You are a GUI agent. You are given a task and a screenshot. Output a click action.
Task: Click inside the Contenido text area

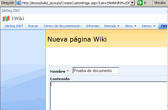109,96
